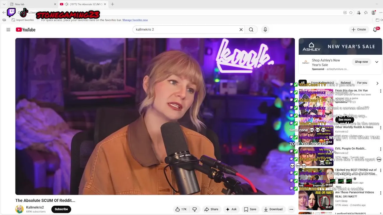Go back with the browser back arrow
The height and width of the screenshot is (215, 383).
click(x=4, y=13)
